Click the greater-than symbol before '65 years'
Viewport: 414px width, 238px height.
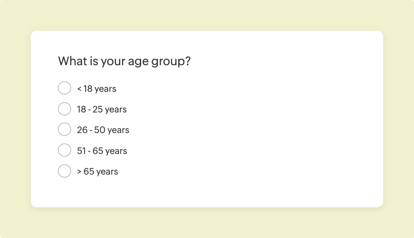(x=79, y=171)
